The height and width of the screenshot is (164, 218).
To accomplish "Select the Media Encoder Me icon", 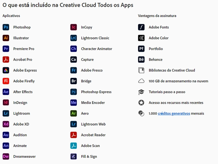I will click(x=74, y=103).
